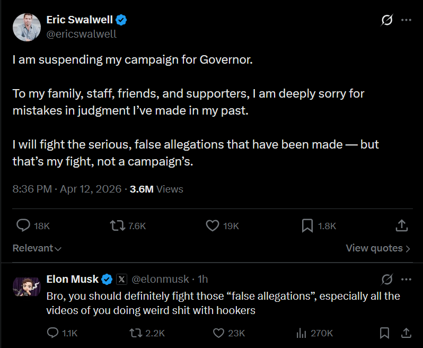Bookmark Elon Musk's reply
The image size is (423, 348).
pyautogui.click(x=385, y=333)
